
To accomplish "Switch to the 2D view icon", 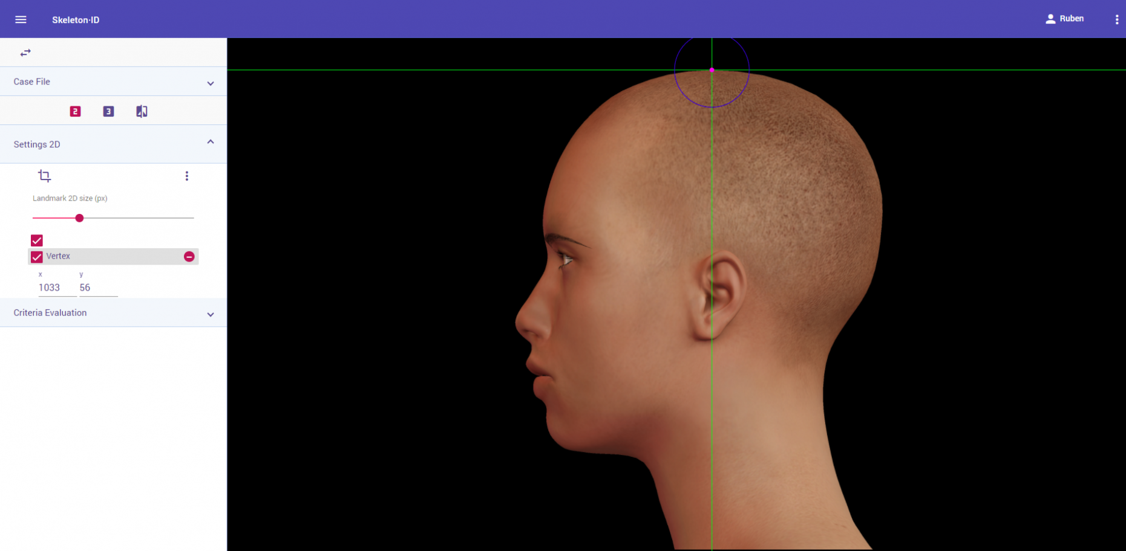I will coord(75,111).
